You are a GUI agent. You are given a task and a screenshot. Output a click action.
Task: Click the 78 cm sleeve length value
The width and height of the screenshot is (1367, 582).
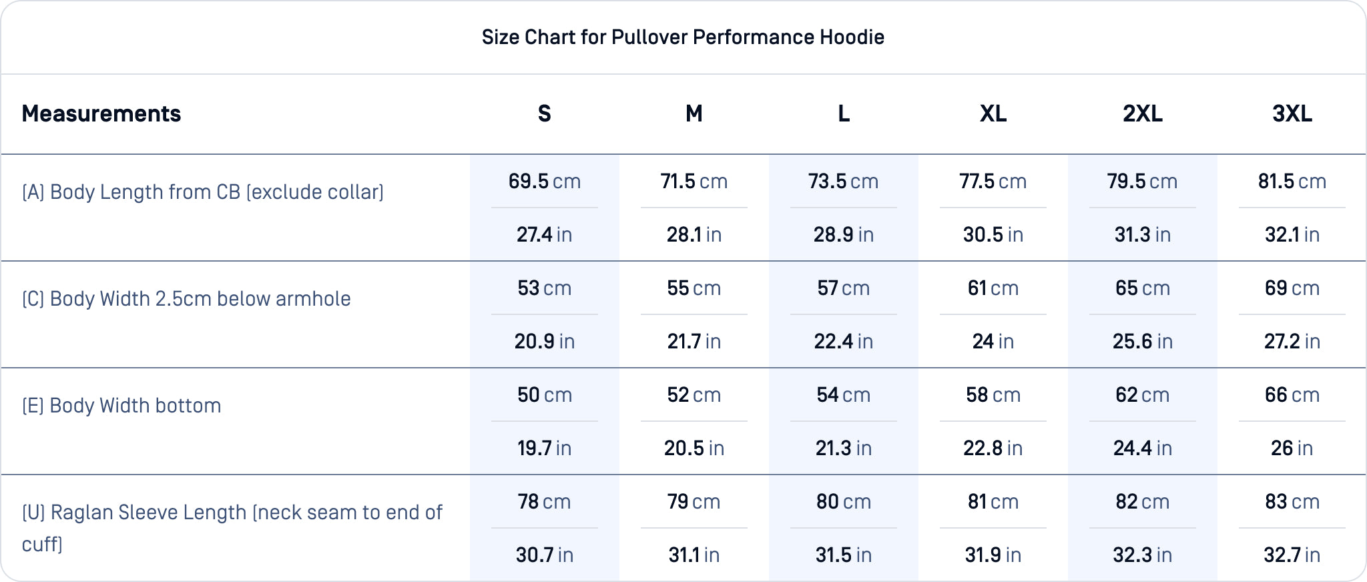(545, 502)
